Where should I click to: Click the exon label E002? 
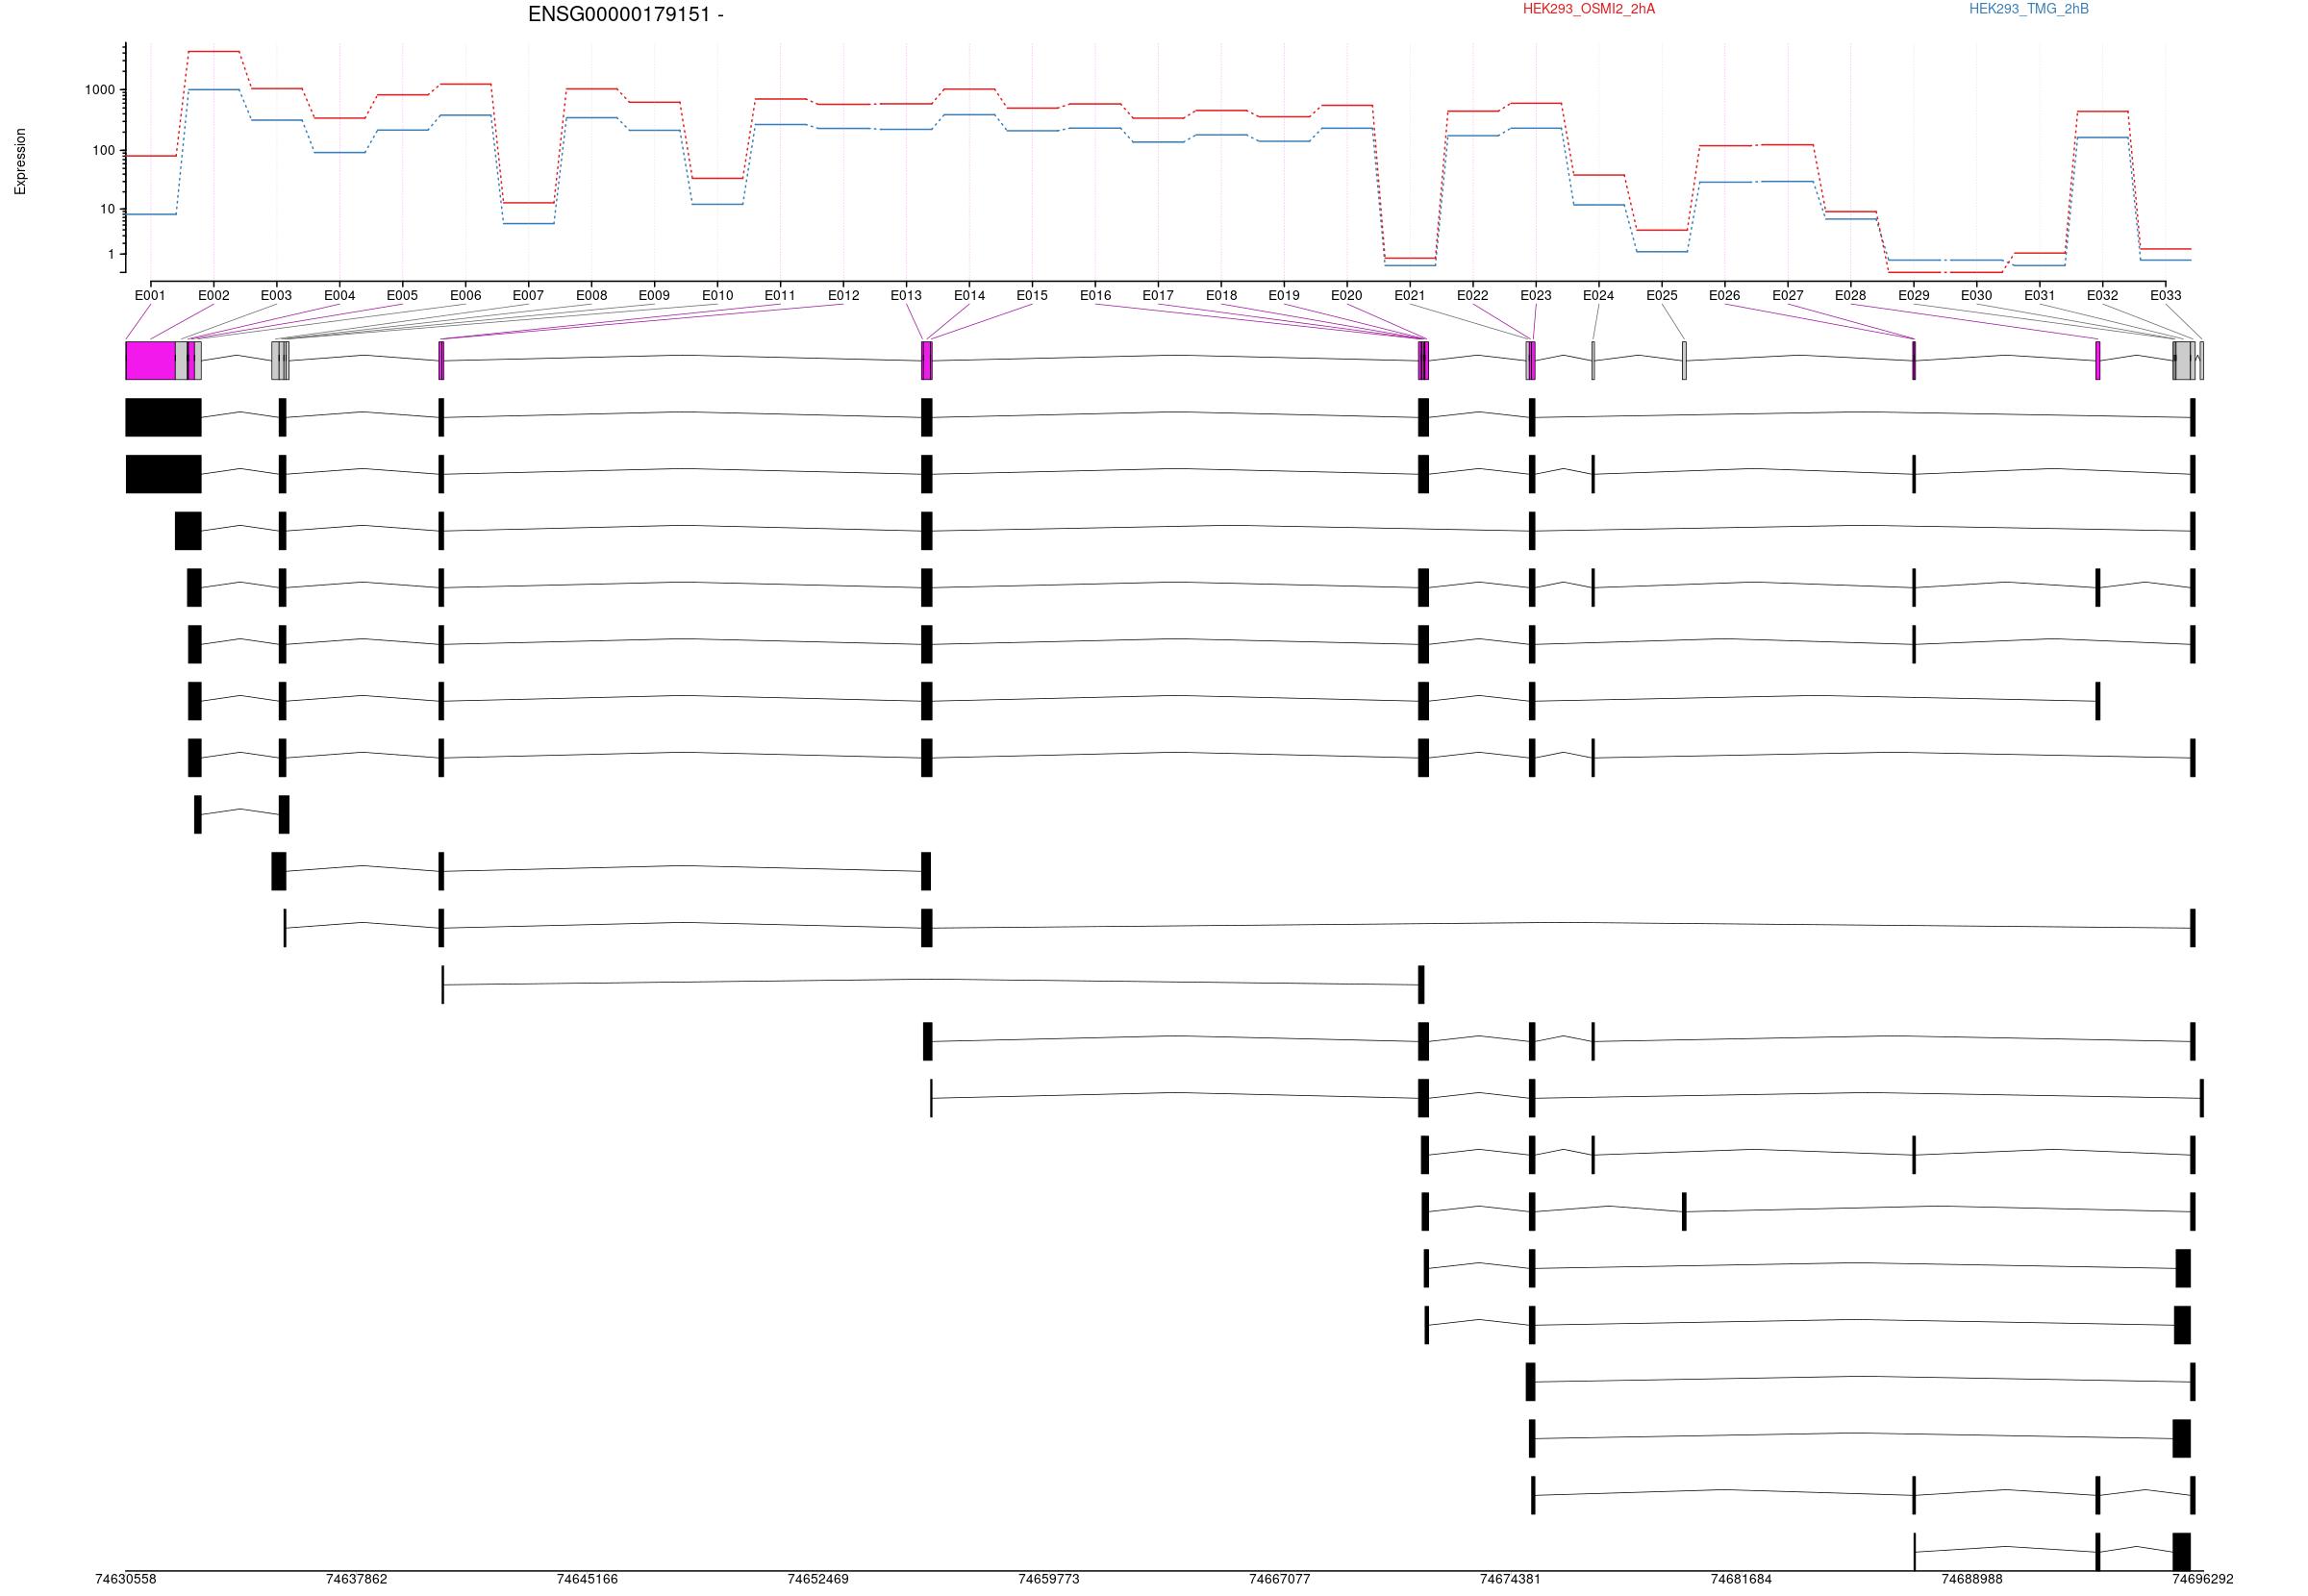click(x=213, y=296)
